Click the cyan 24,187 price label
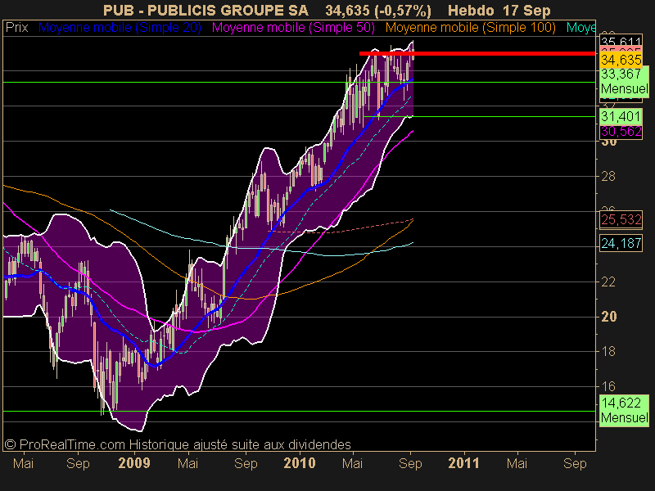This screenshot has width=655, height=491. tap(621, 243)
